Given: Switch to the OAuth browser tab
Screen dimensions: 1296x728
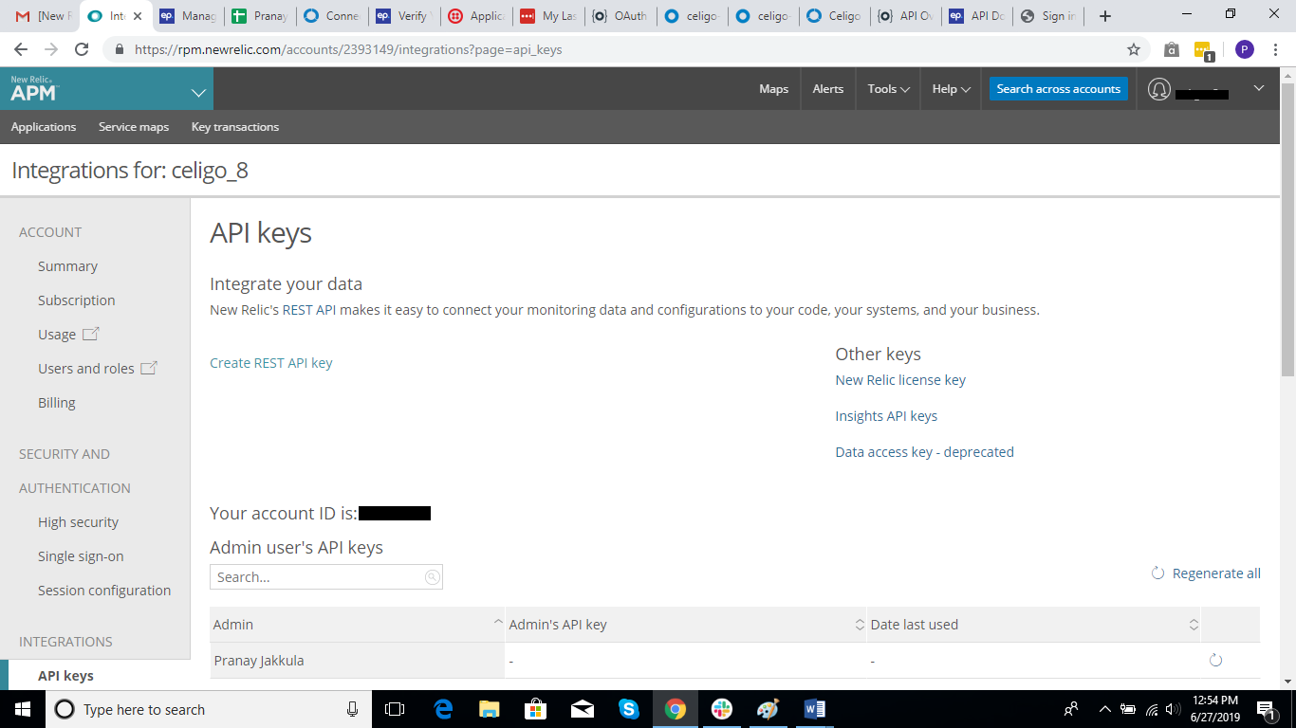Looking at the screenshot, I should [x=621, y=16].
